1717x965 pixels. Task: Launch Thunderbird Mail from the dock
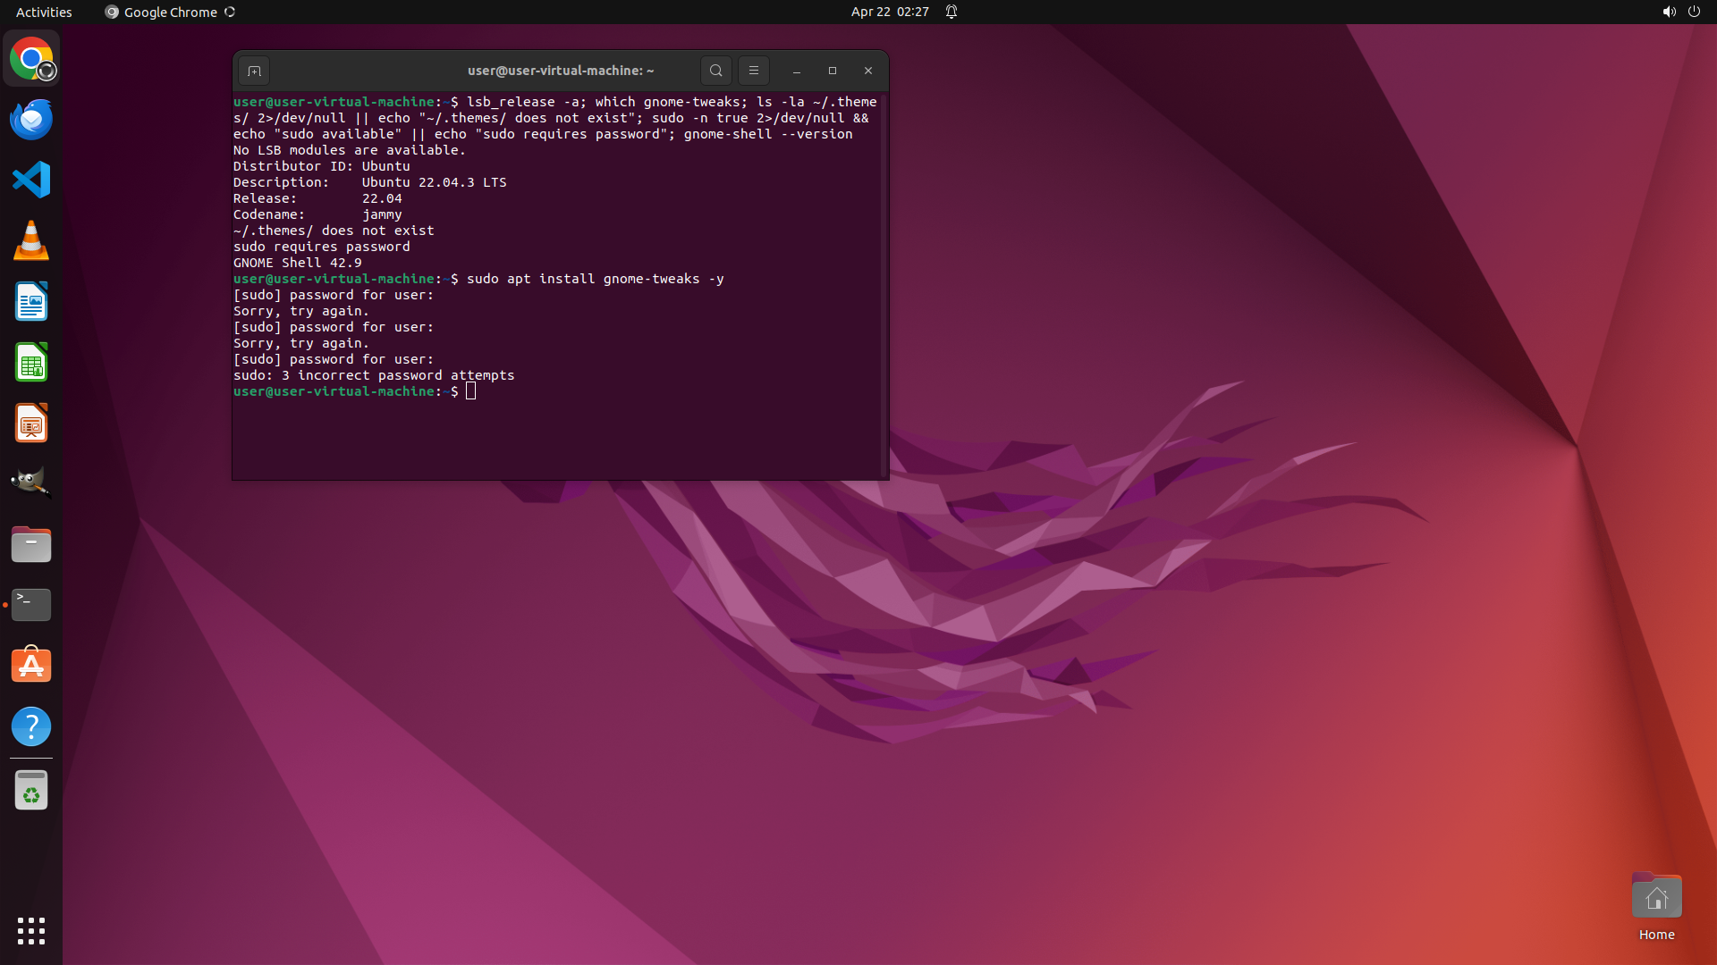[31, 120]
